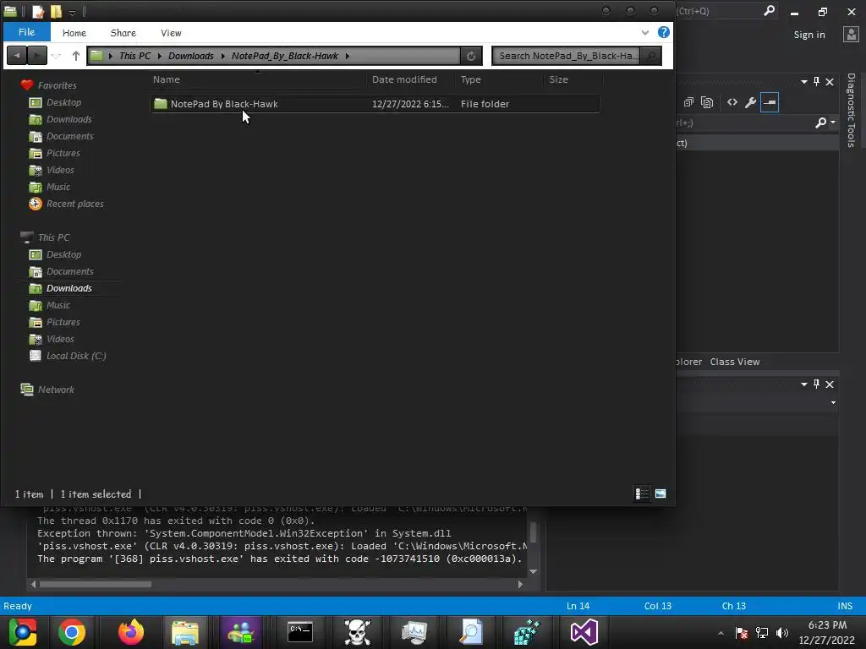Open the Diagnostic Tools side tab
Viewport: 866px width, 649px height.
[x=851, y=110]
